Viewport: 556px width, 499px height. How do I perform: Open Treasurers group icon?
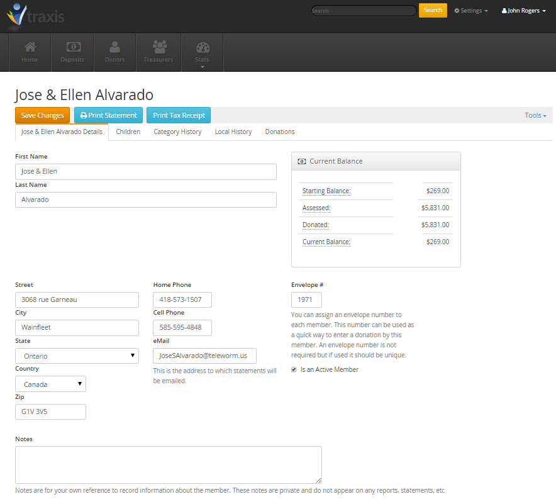(x=160, y=47)
